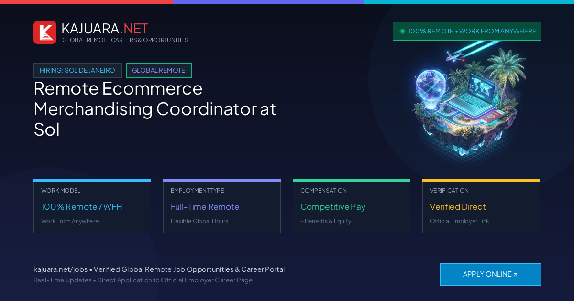Click the 'Global Remote Careers & Opportunities' tagline
This screenshot has width=574, height=301.
(x=125, y=40)
